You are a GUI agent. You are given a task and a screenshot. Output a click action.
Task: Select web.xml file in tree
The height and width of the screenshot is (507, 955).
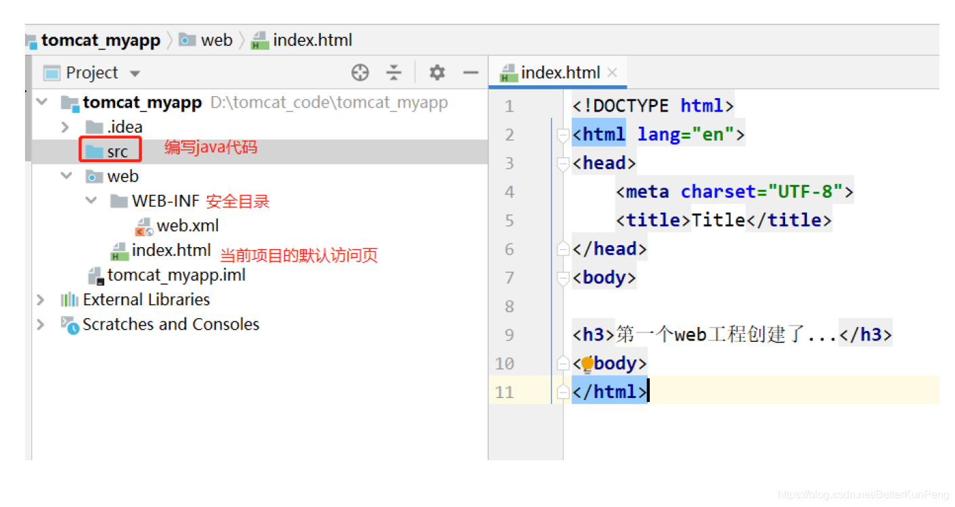[187, 225]
